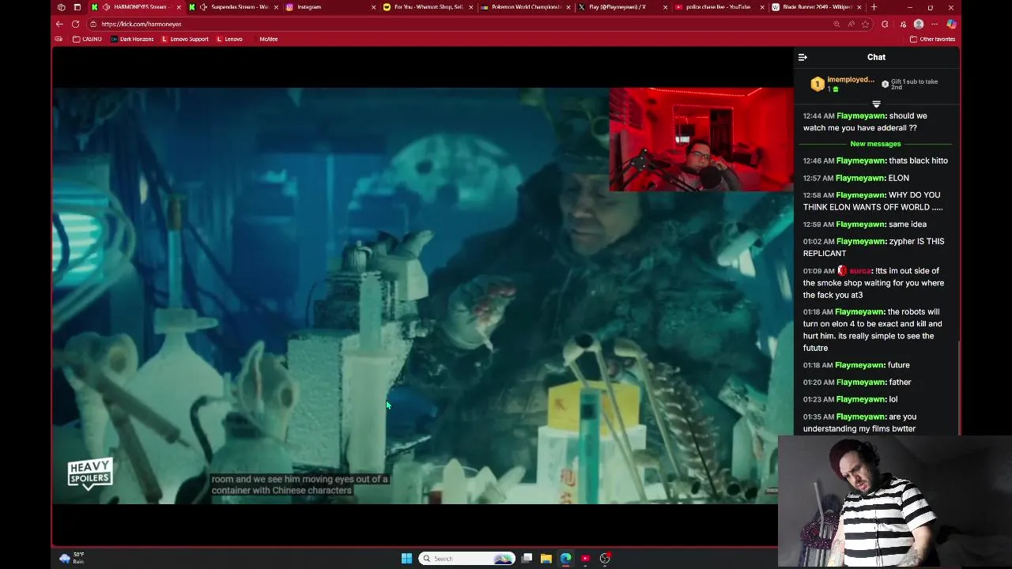Click the taskbar Search box
Screen dimensions: 1012x569
point(466,559)
